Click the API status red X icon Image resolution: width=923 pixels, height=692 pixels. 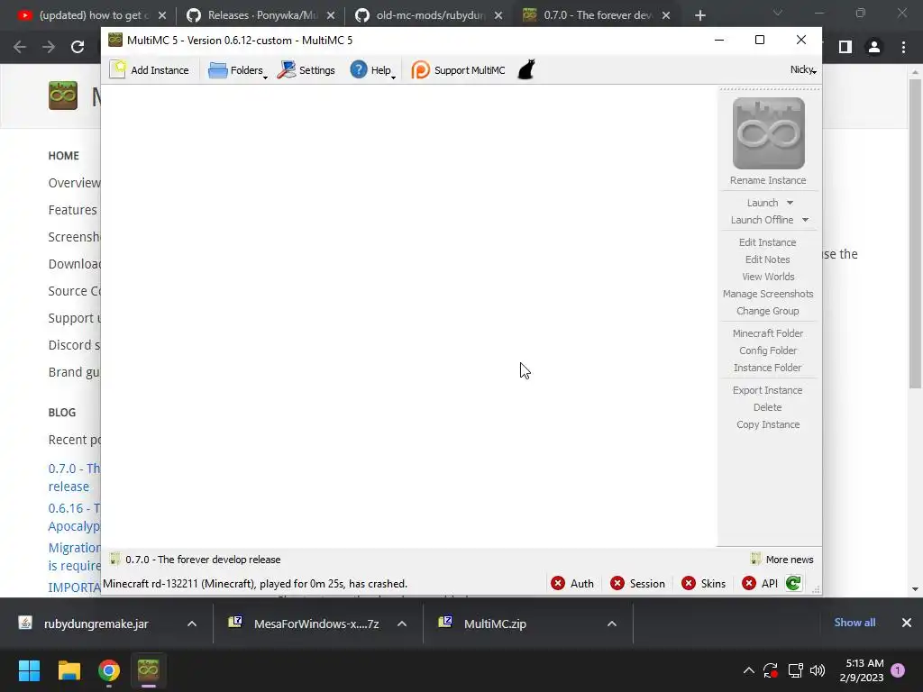(749, 583)
